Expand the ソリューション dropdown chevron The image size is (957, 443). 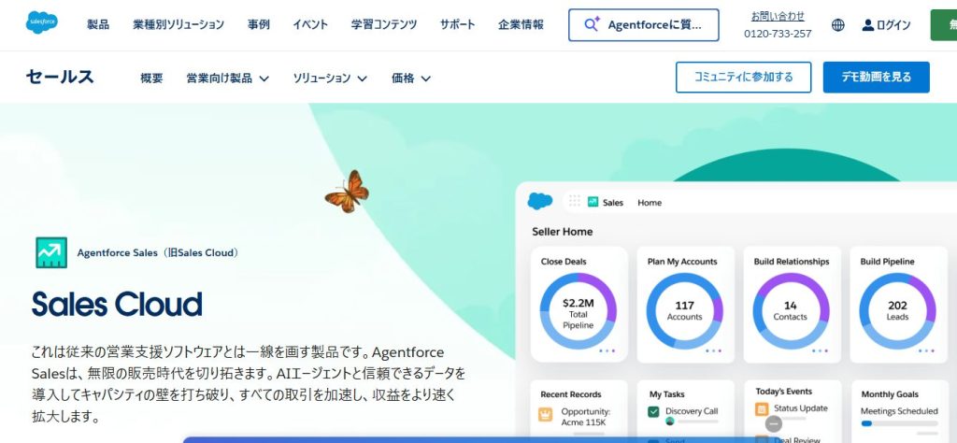[362, 79]
